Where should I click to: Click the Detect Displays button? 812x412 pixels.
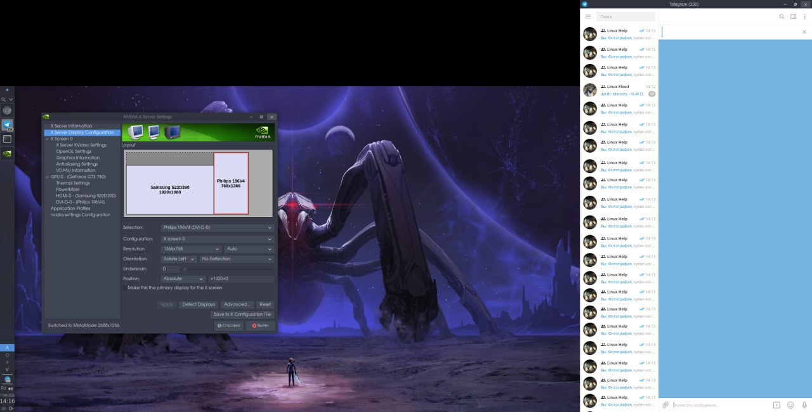pos(199,304)
